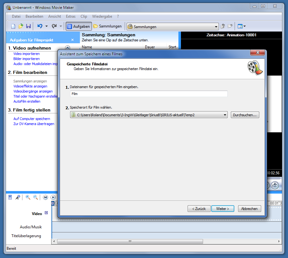Click the Auf Computer speichern link
Viewport: 288px width, 258px height.
(32, 119)
